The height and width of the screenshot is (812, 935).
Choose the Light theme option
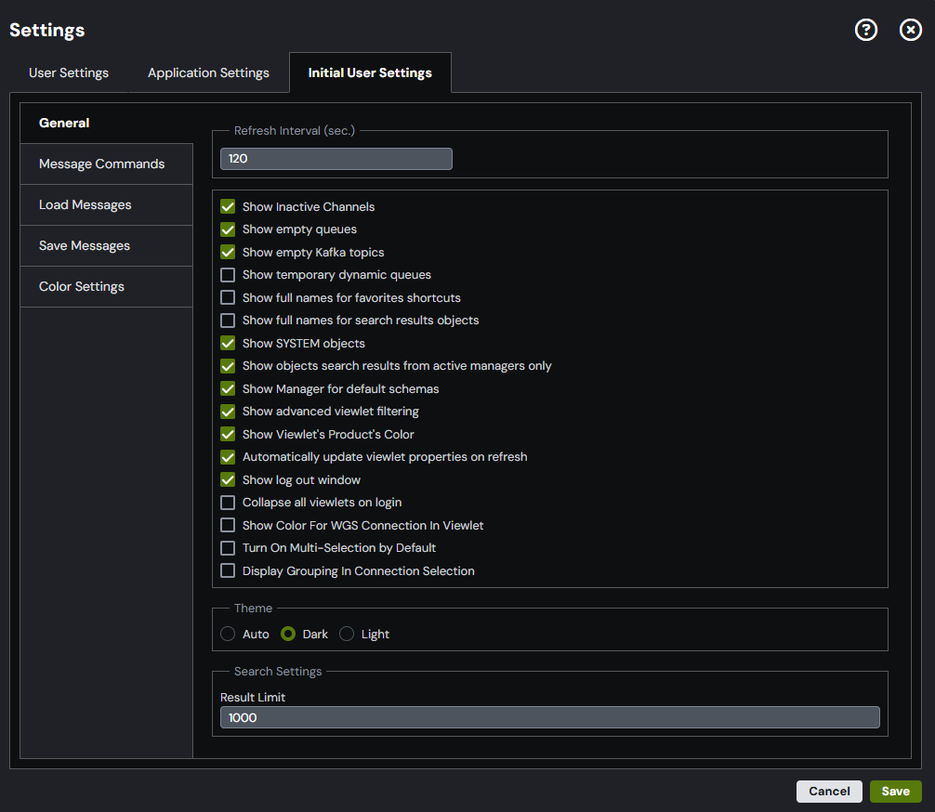click(347, 634)
